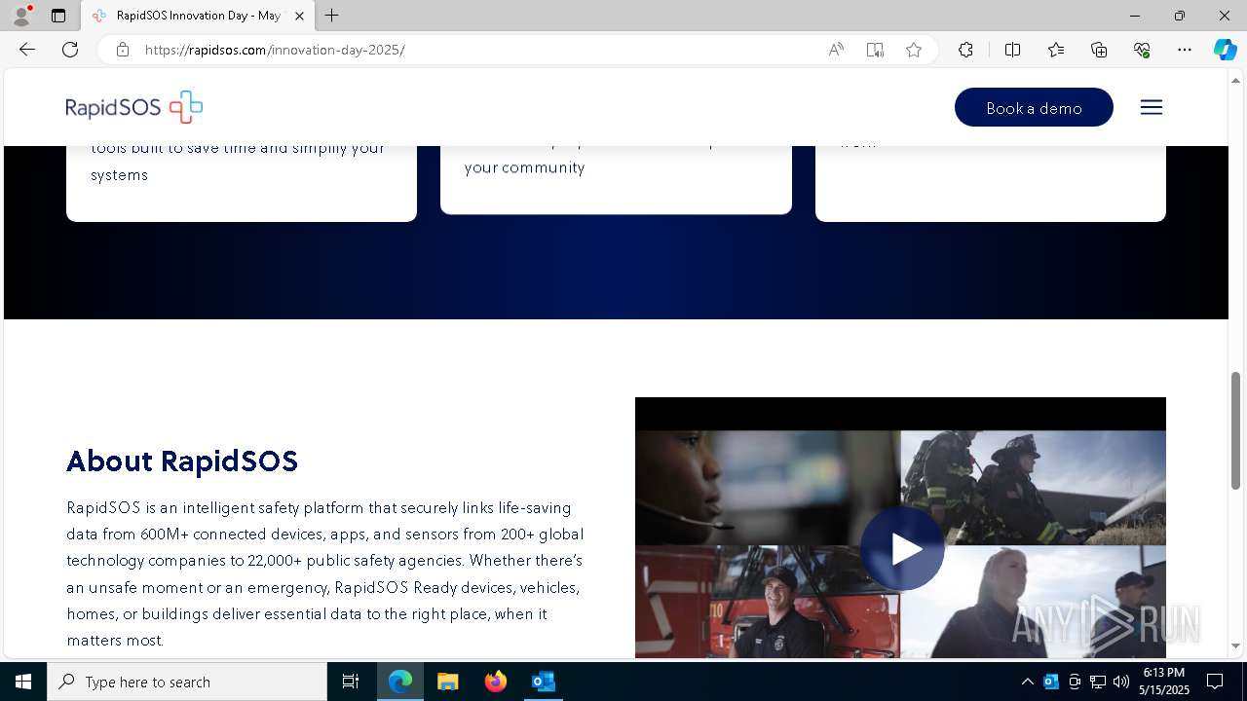Open Copilot sidebar
The height and width of the screenshot is (701, 1247).
pos(1225,50)
